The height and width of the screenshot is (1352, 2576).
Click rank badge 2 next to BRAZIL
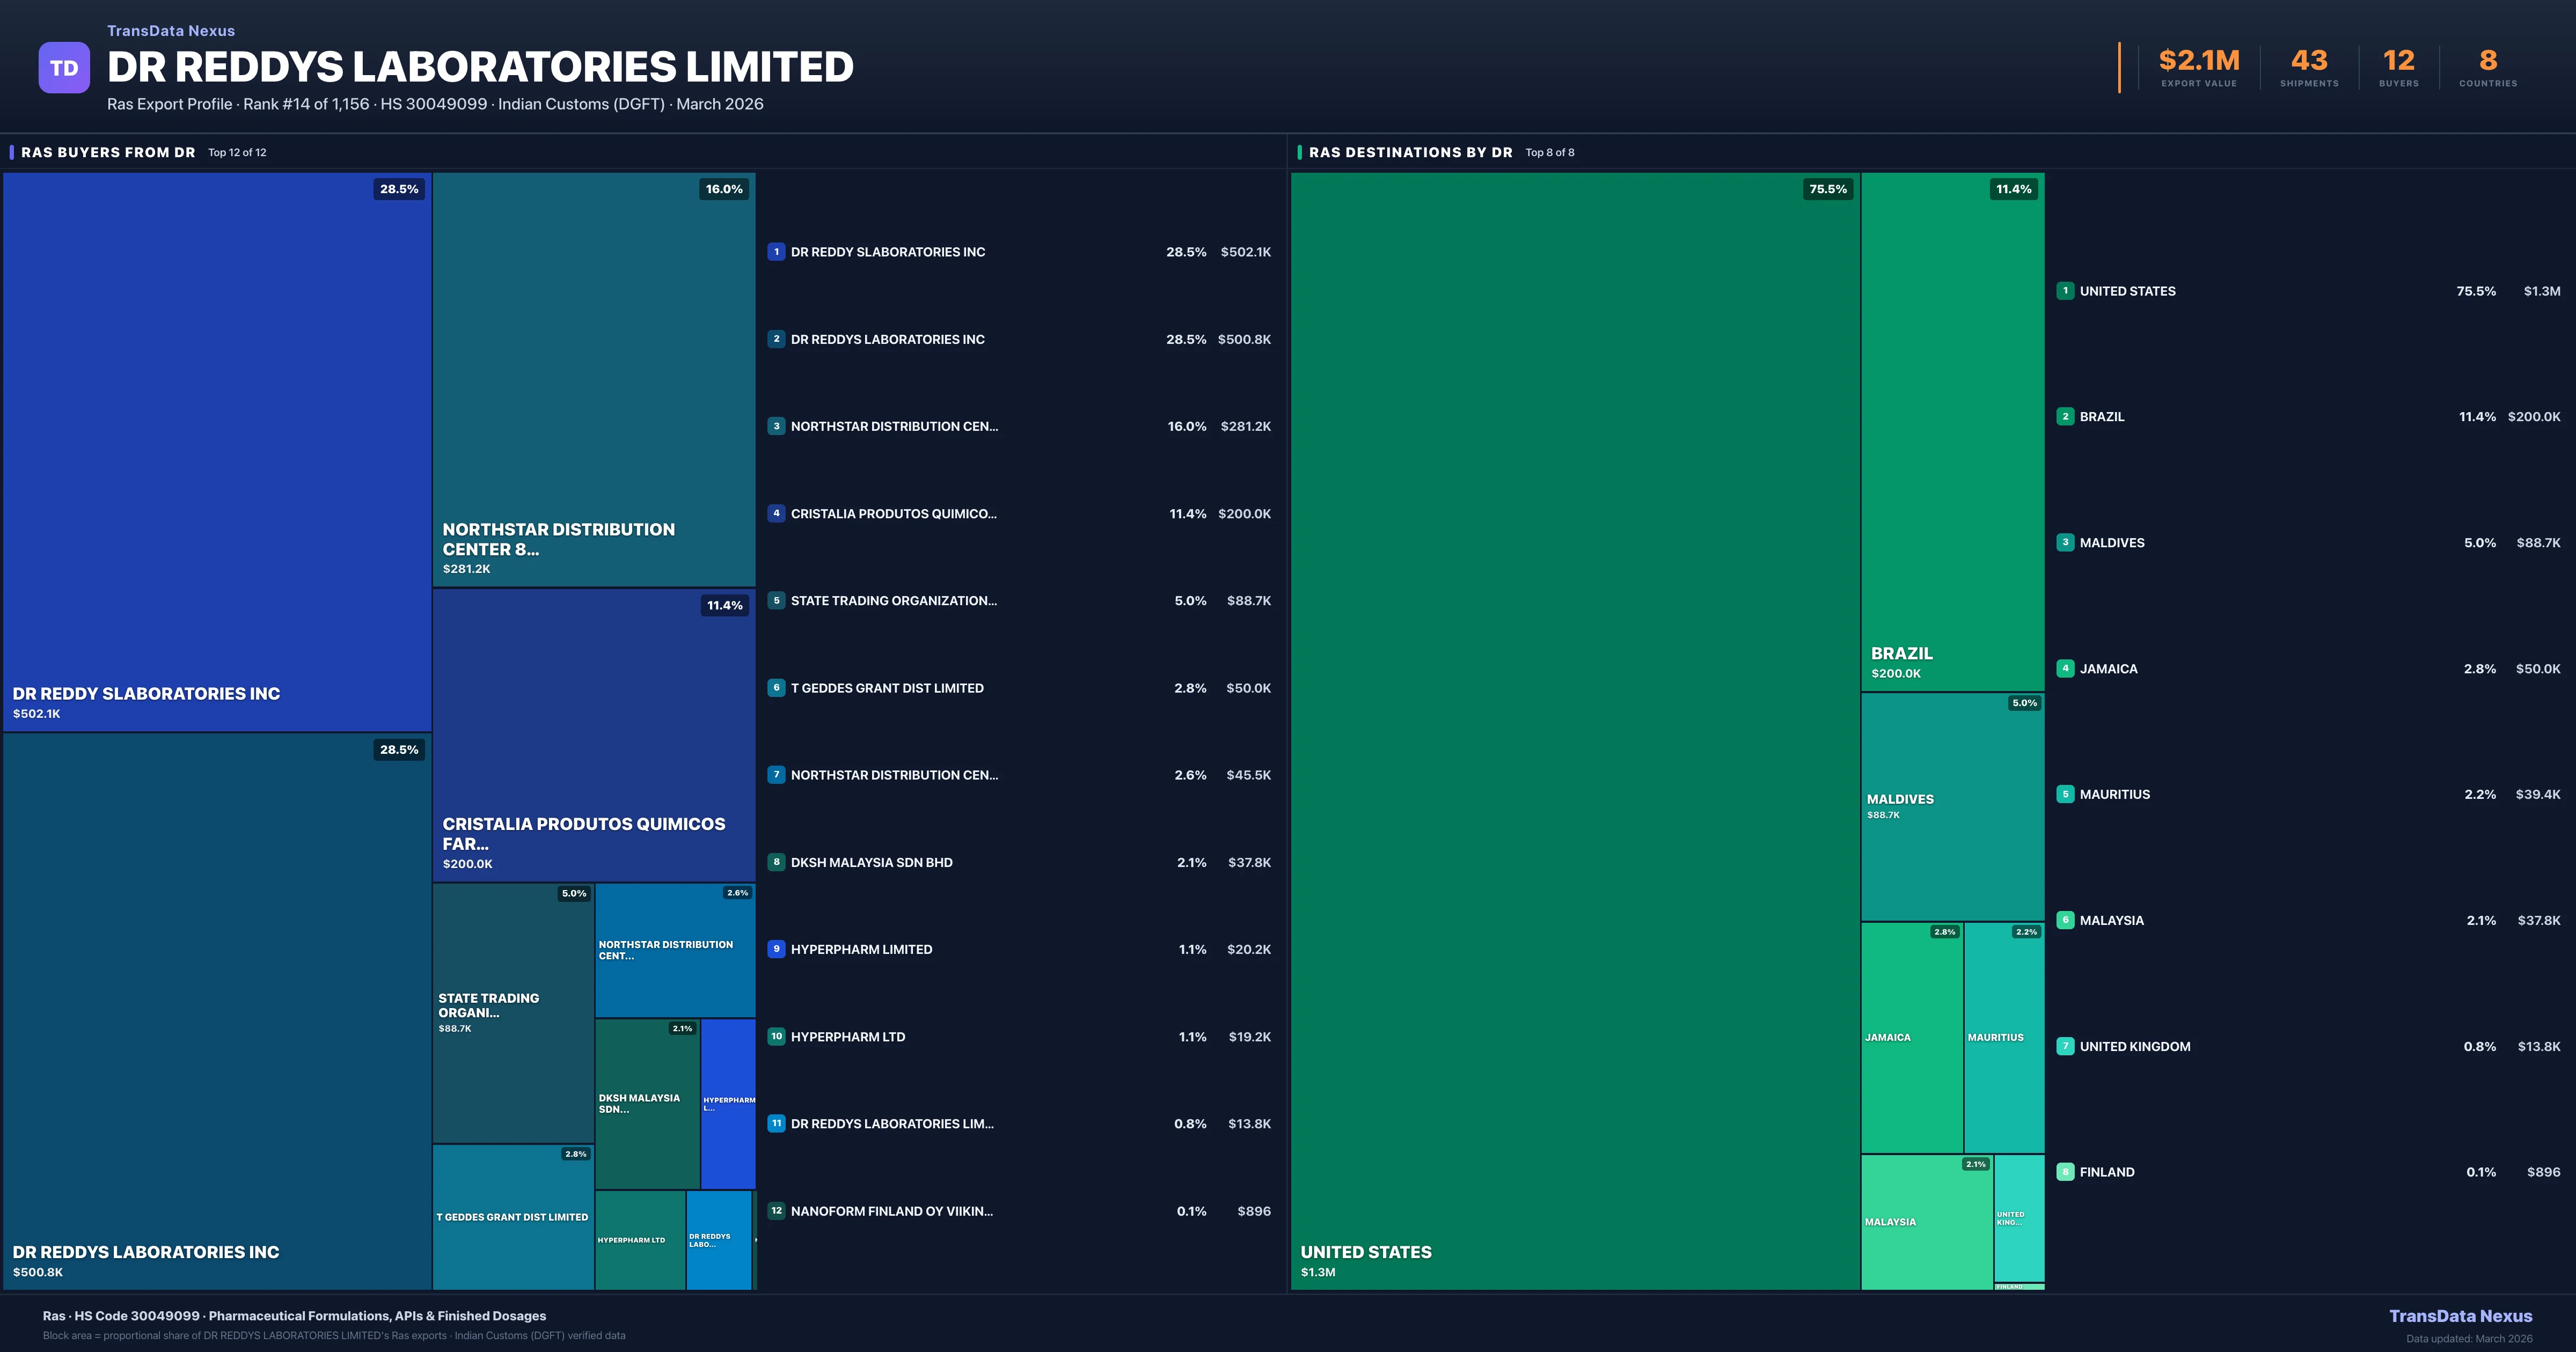[x=2065, y=416]
